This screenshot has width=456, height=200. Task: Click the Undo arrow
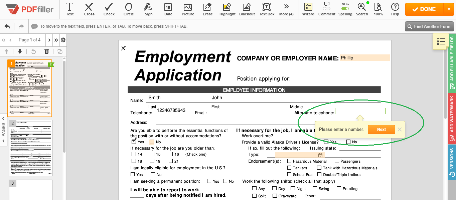[x=7, y=26]
